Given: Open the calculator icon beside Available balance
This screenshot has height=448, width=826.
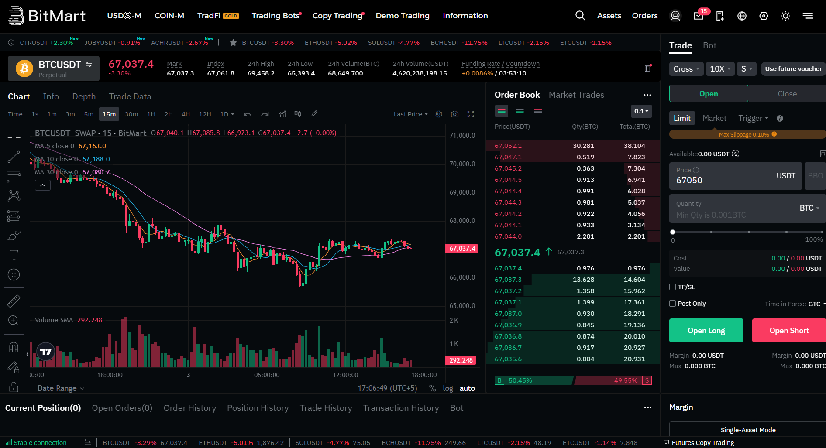Looking at the screenshot, I should 823,154.
